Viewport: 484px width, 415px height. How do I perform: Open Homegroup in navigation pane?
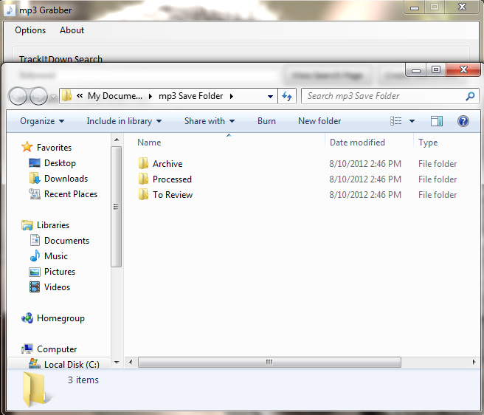[x=60, y=318]
